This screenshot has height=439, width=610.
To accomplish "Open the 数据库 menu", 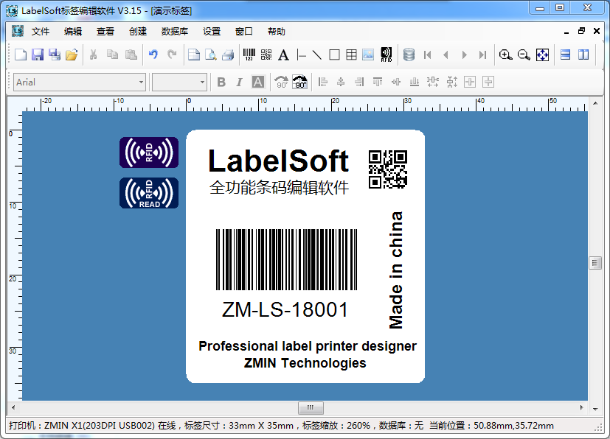I will [x=175, y=32].
